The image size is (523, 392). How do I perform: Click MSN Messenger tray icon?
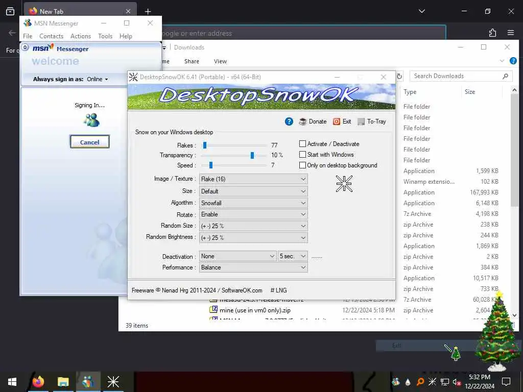pos(396,382)
